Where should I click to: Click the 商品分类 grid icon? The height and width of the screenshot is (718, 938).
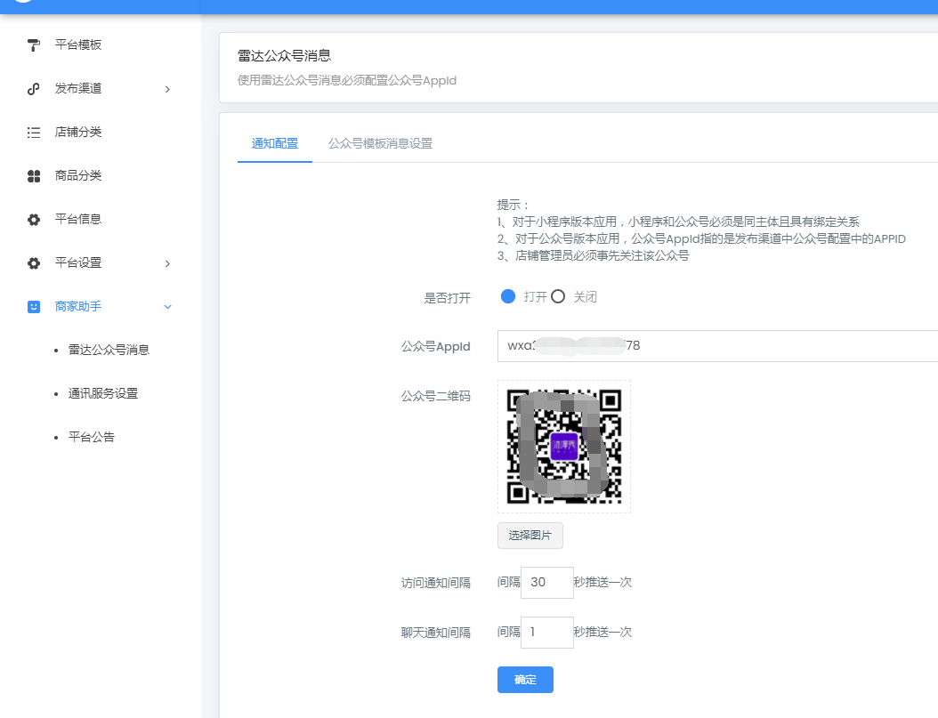click(x=34, y=176)
